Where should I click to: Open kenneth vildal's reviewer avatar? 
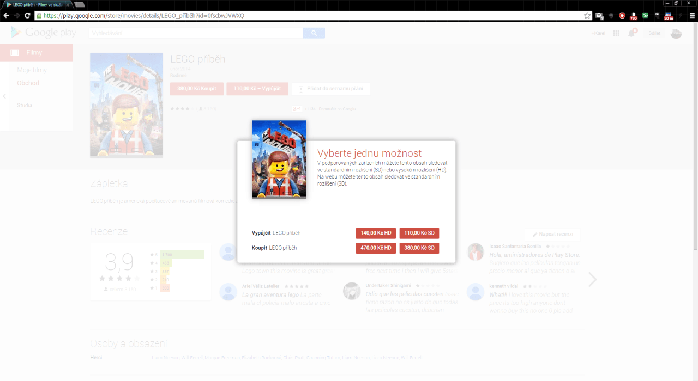(x=476, y=291)
